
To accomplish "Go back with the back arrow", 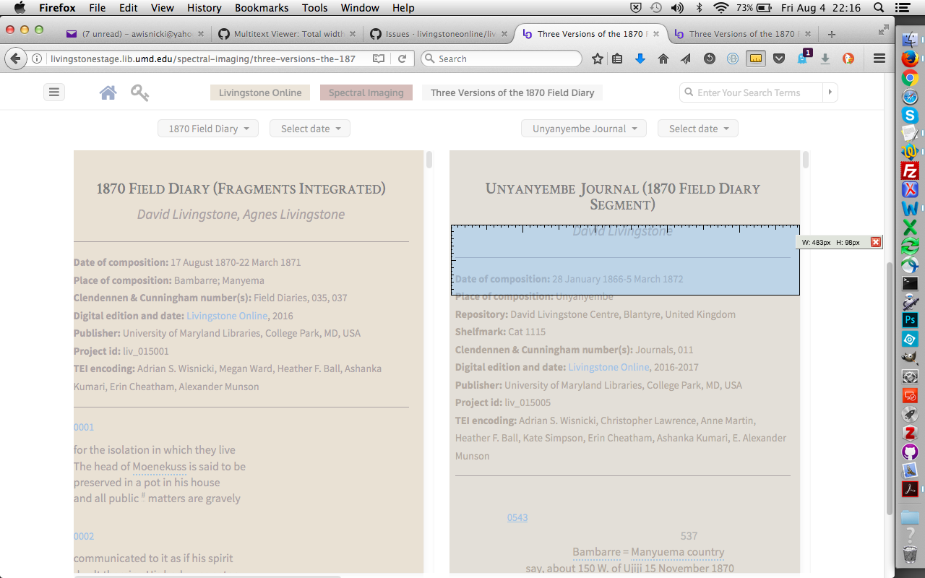I will (x=15, y=59).
